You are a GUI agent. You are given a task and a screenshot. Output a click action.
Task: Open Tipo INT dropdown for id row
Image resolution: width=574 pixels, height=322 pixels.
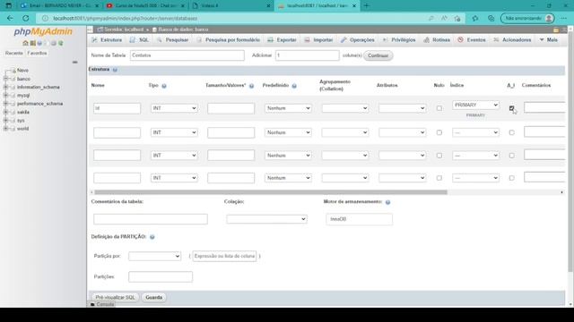[x=174, y=108]
